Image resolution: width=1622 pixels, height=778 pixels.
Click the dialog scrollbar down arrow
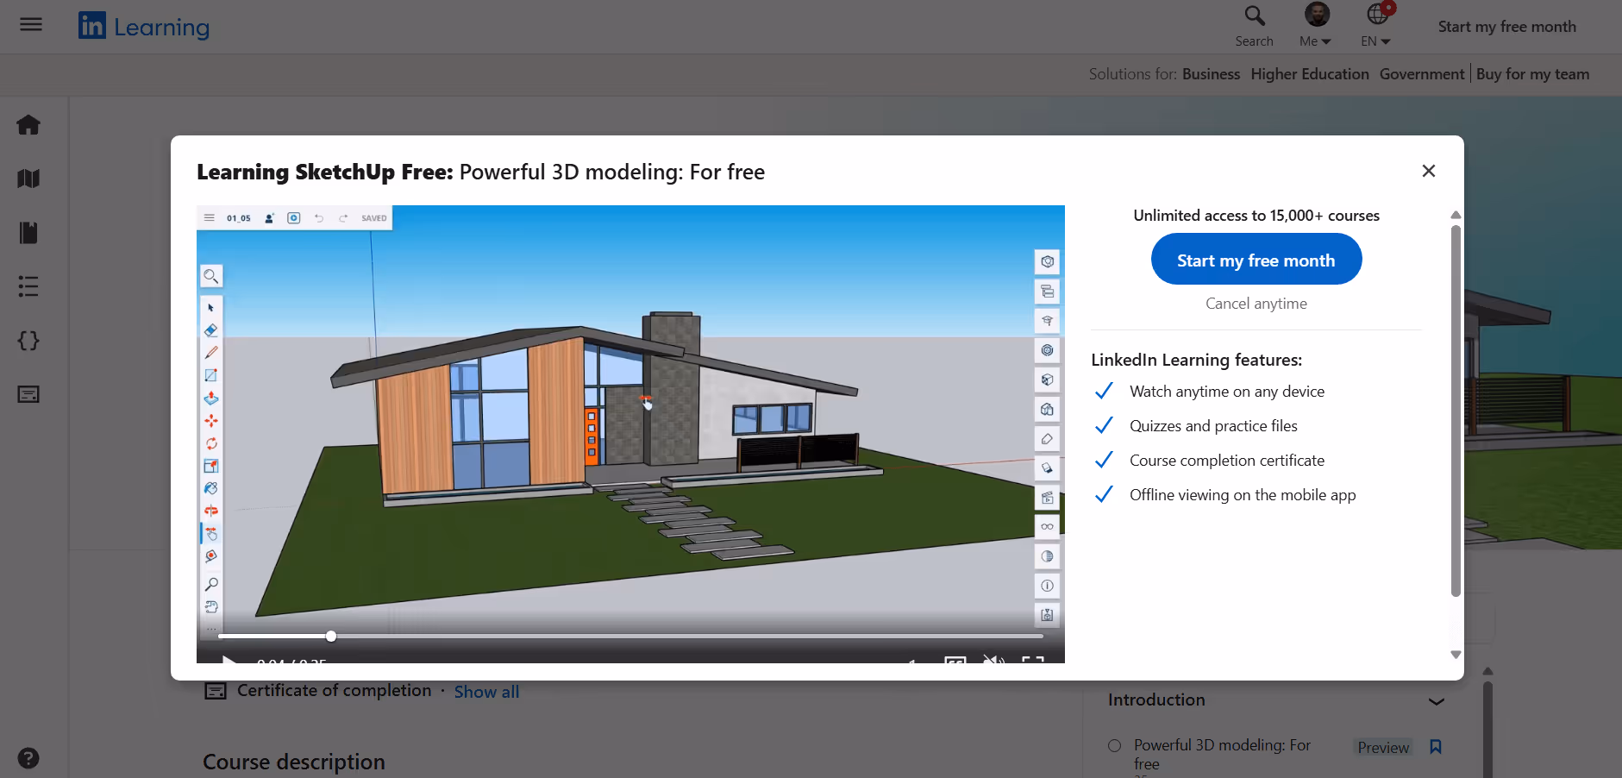pos(1456,655)
